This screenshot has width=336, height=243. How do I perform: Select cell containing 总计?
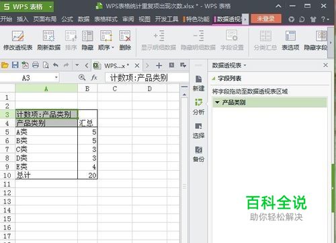pos(46,175)
